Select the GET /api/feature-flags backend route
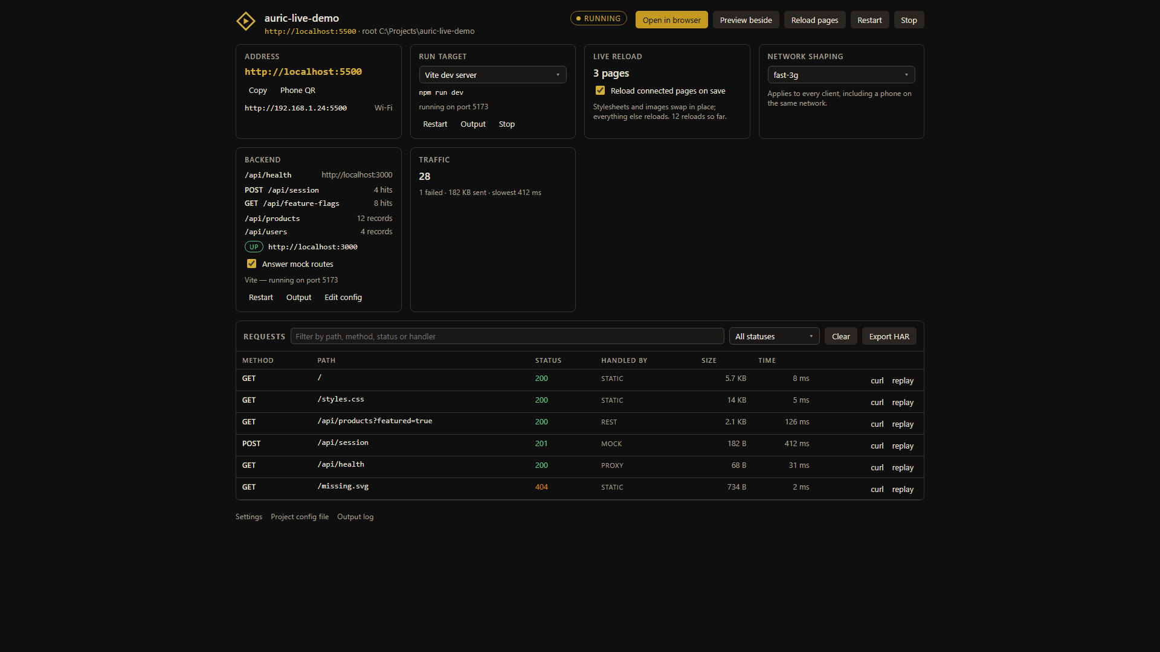The width and height of the screenshot is (1160, 652). [x=318, y=203]
